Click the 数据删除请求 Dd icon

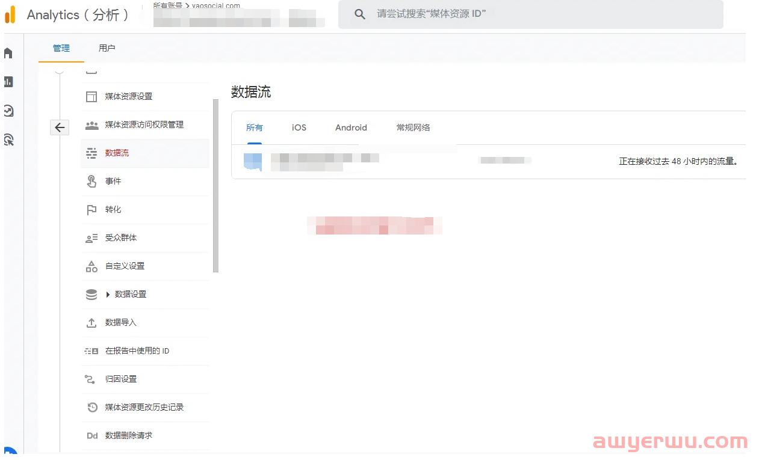(92, 436)
